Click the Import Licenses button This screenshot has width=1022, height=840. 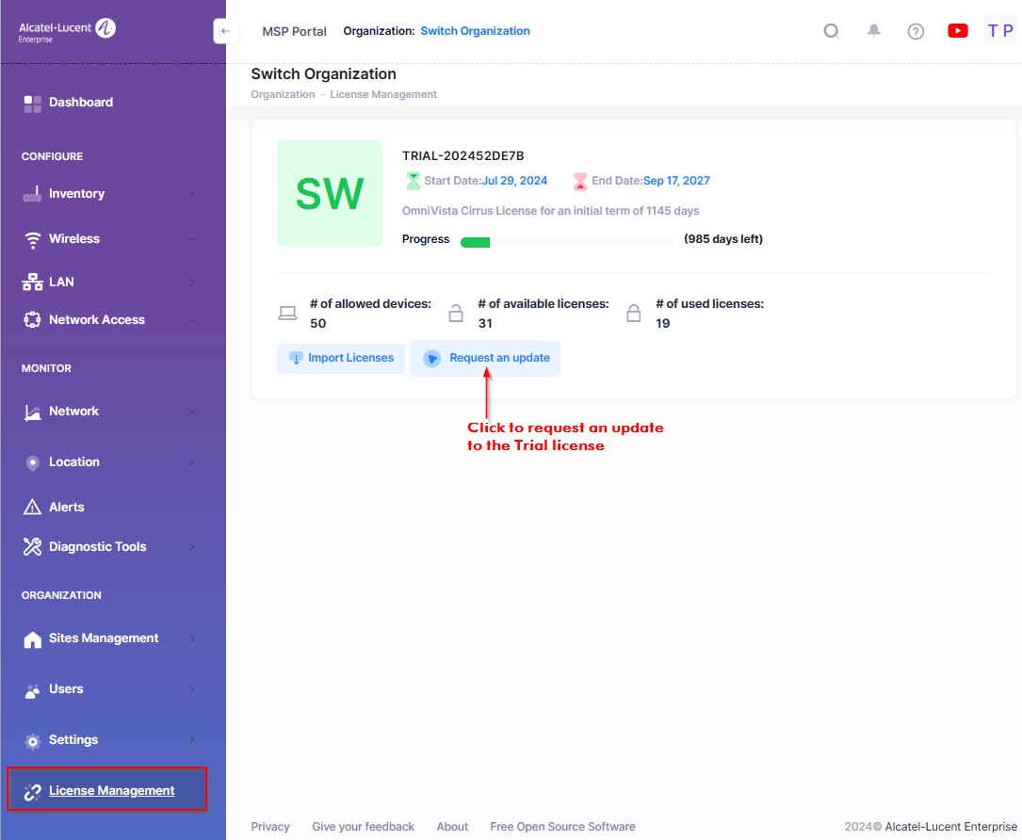click(341, 359)
